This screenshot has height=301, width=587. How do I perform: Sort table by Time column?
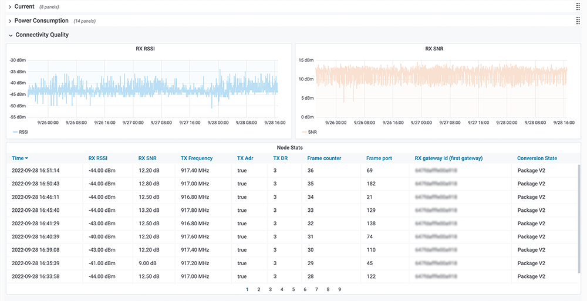click(18, 158)
